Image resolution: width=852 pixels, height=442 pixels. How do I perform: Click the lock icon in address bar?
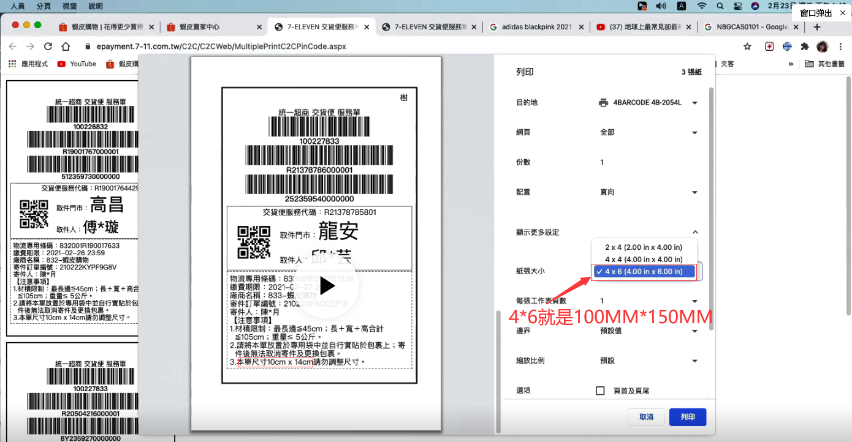pyautogui.click(x=86, y=47)
